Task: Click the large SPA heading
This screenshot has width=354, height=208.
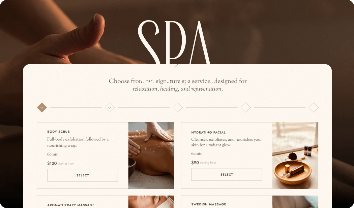Action: [x=174, y=42]
